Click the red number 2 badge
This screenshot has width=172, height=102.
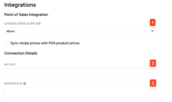point(153,63)
